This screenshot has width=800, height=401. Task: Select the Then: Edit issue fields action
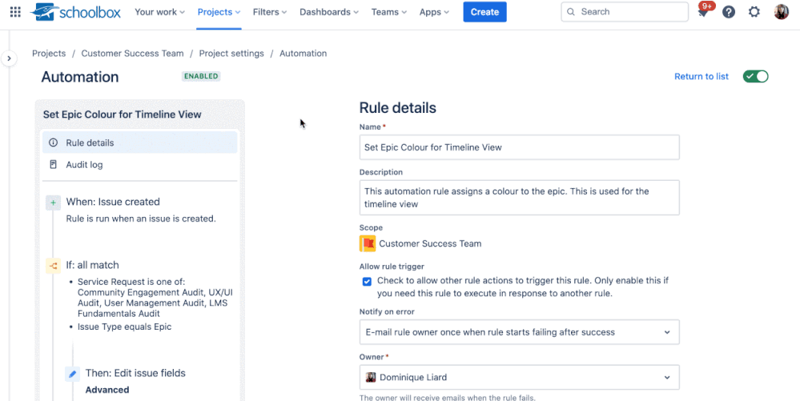click(x=135, y=373)
